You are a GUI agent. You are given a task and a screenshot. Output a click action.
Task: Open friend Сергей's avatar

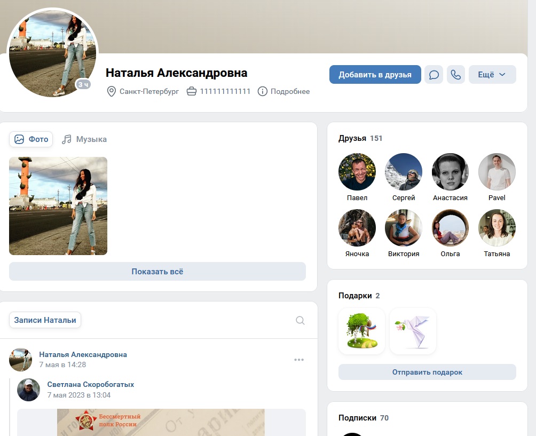coord(404,172)
